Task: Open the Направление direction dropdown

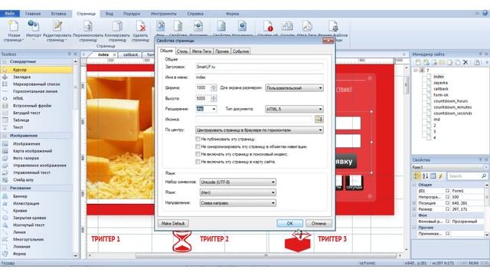Action: pyautogui.click(x=237, y=203)
